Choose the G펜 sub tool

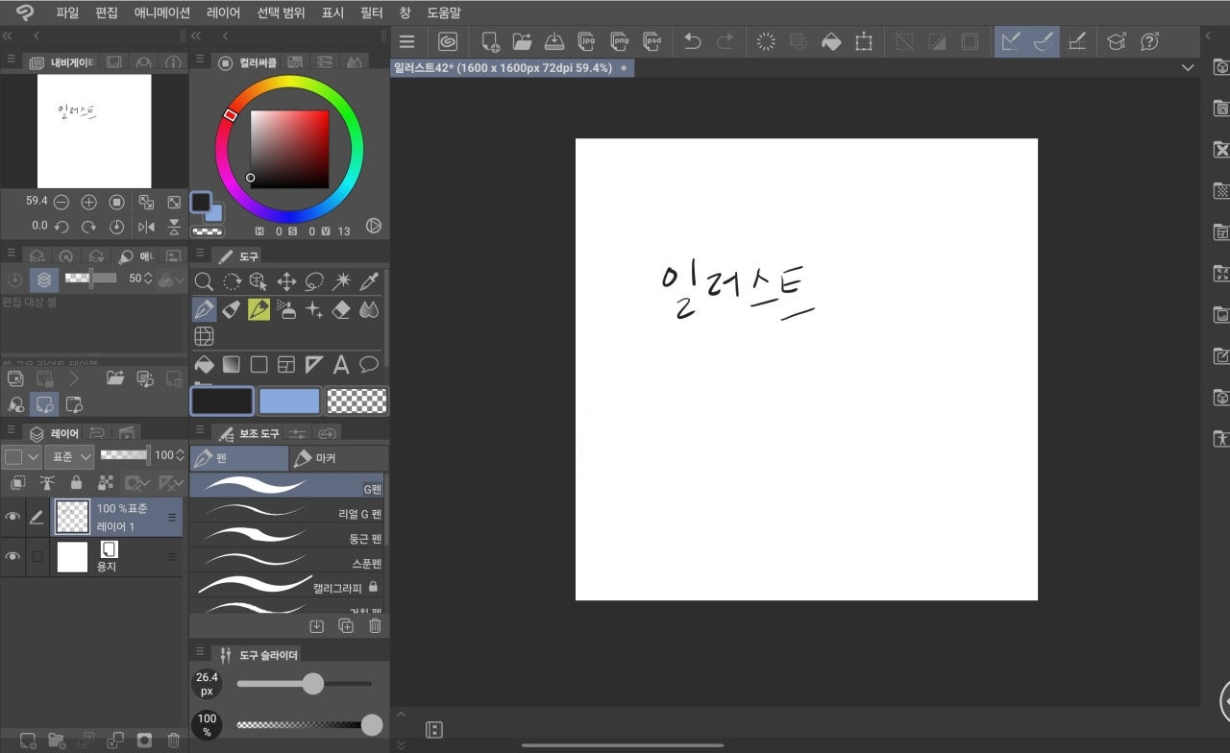pos(286,486)
